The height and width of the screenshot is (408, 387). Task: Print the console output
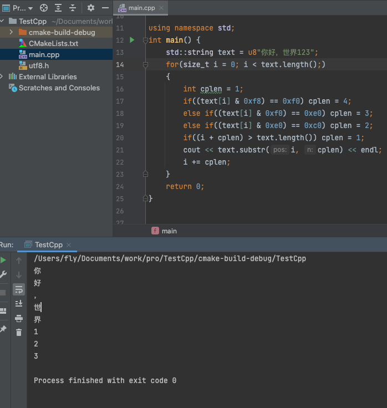pyautogui.click(x=19, y=318)
